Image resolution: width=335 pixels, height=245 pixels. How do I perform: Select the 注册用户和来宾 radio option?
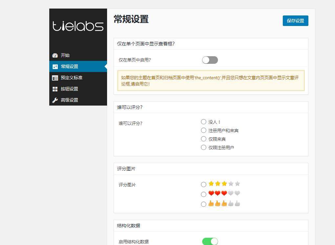click(x=204, y=130)
